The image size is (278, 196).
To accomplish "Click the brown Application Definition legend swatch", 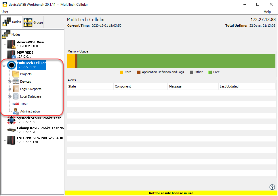I will [139, 72].
